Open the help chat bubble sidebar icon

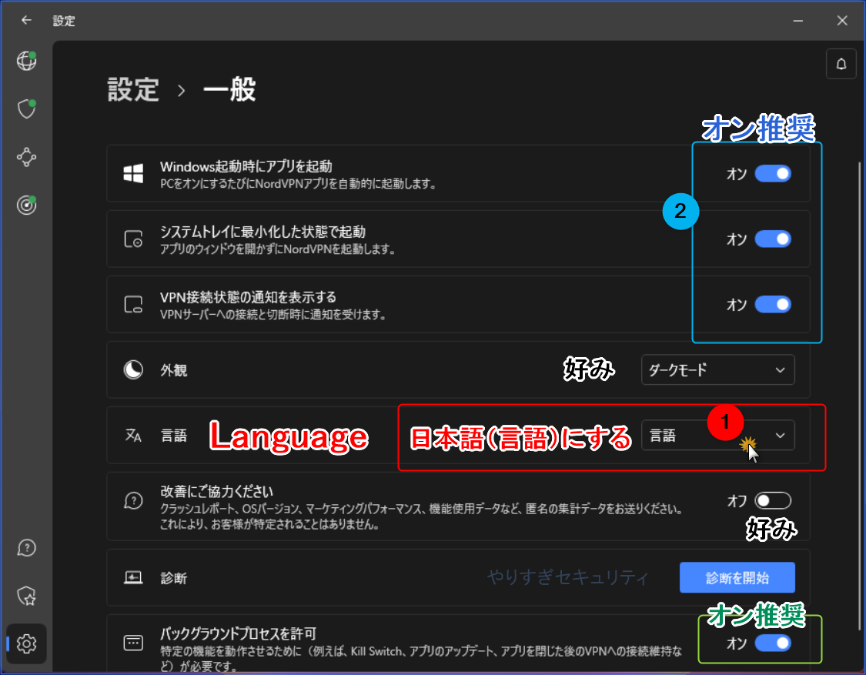tap(26, 548)
